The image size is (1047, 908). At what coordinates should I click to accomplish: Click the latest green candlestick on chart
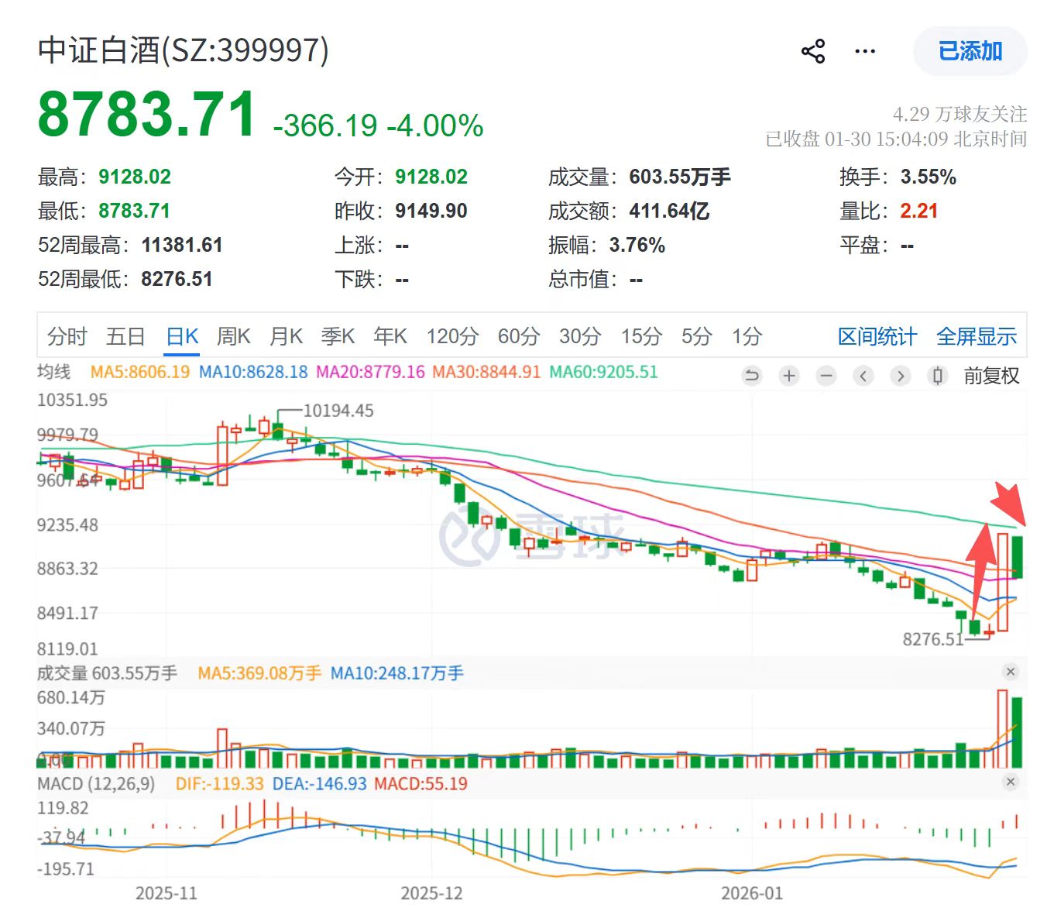[x=1018, y=556]
